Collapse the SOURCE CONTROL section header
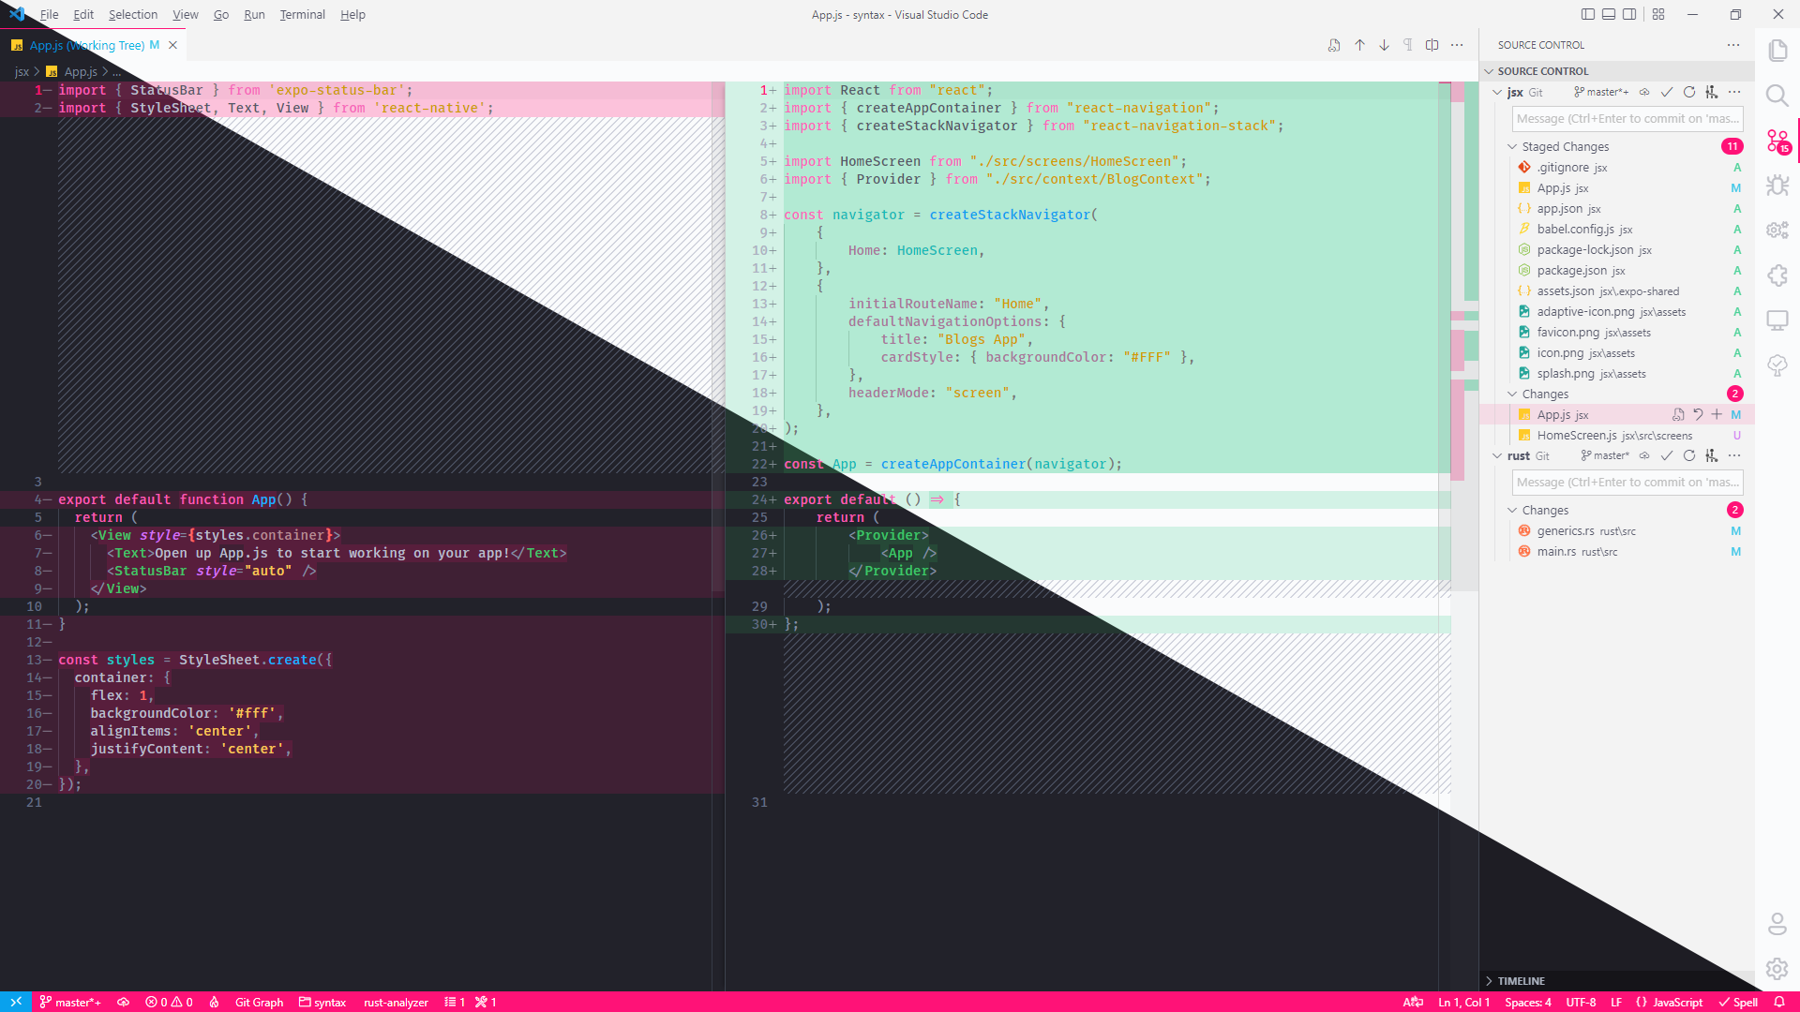The image size is (1800, 1012). click(1617, 71)
